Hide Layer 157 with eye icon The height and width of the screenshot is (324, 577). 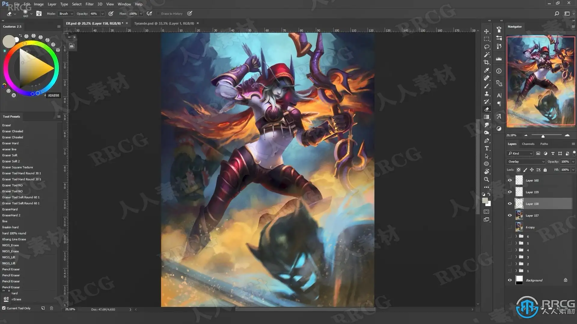pos(510,215)
